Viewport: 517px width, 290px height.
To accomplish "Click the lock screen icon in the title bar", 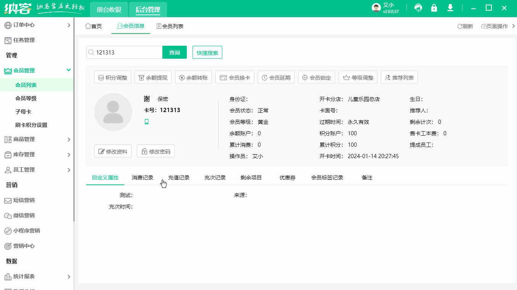I will click(434, 8).
